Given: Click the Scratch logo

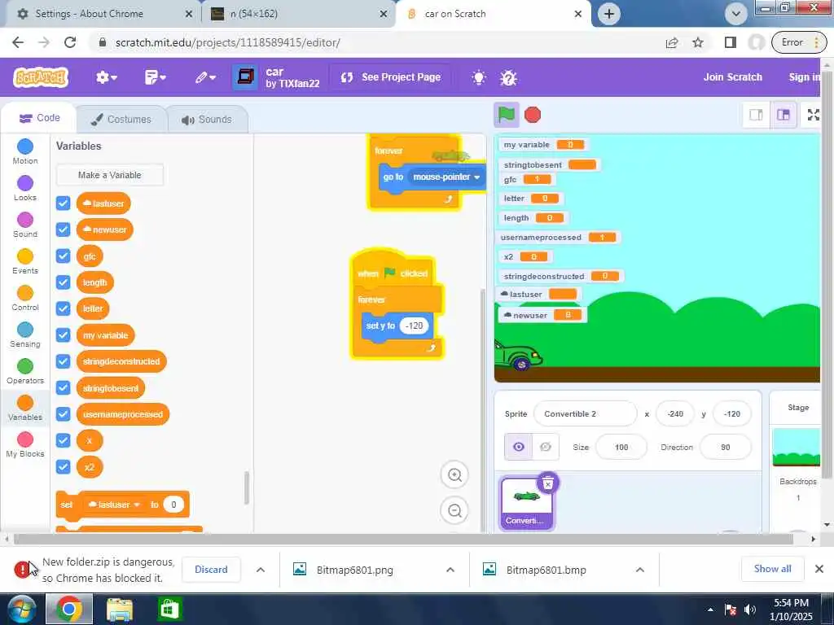Looking at the screenshot, I should coord(41,77).
